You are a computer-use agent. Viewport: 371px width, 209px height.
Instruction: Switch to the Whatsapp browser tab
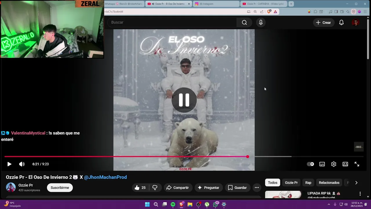coord(124,4)
